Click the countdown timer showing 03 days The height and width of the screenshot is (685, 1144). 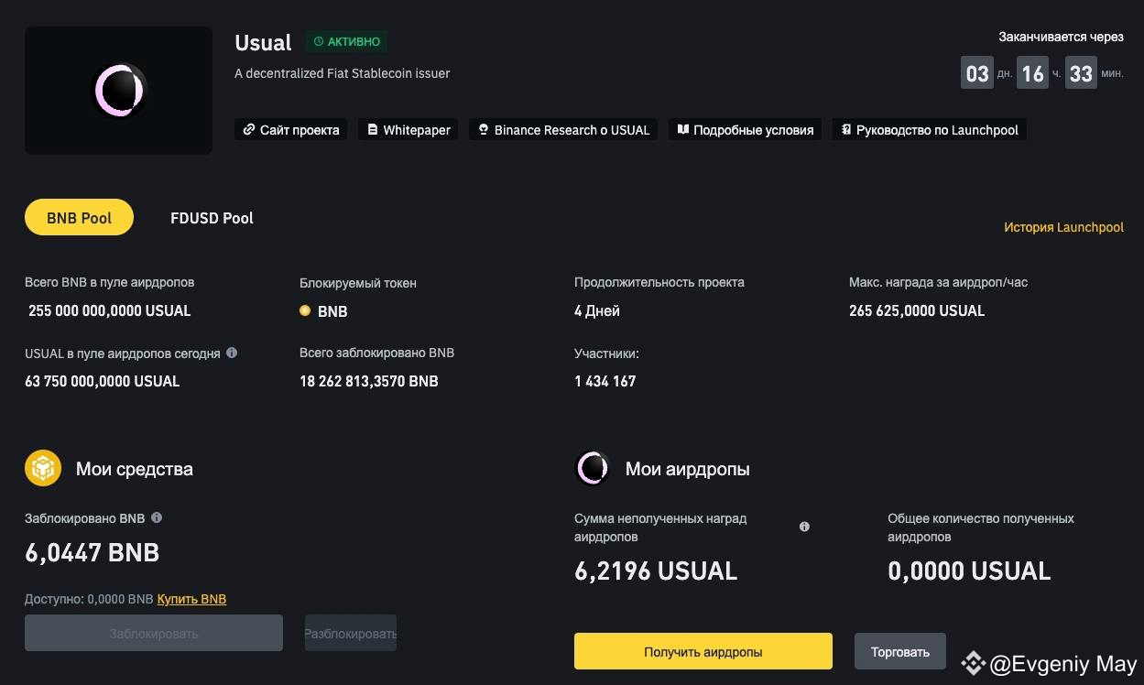pyautogui.click(x=976, y=72)
